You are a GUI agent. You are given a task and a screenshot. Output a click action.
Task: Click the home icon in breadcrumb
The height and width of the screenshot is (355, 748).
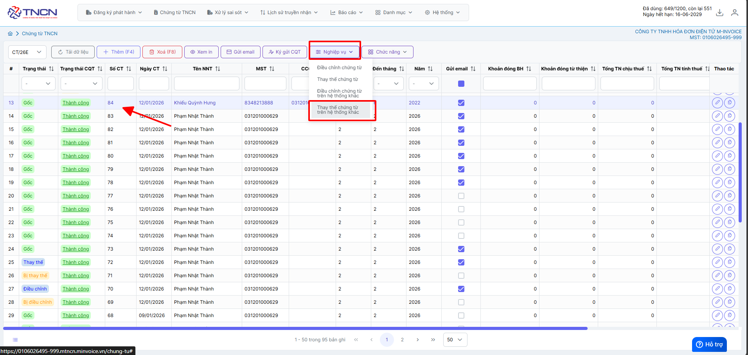pyautogui.click(x=10, y=34)
